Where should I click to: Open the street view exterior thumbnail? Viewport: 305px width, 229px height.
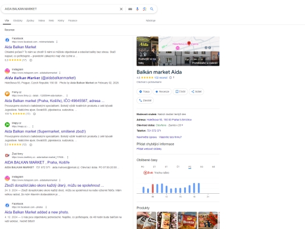[189, 58]
